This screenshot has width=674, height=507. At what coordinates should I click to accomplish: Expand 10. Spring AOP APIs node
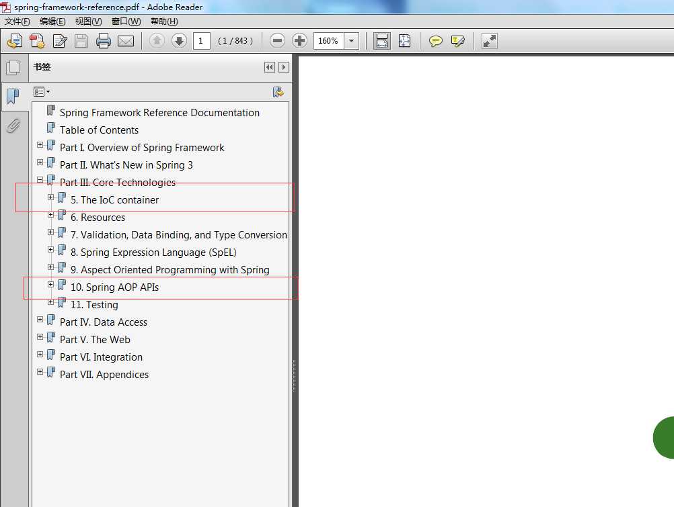click(x=50, y=285)
